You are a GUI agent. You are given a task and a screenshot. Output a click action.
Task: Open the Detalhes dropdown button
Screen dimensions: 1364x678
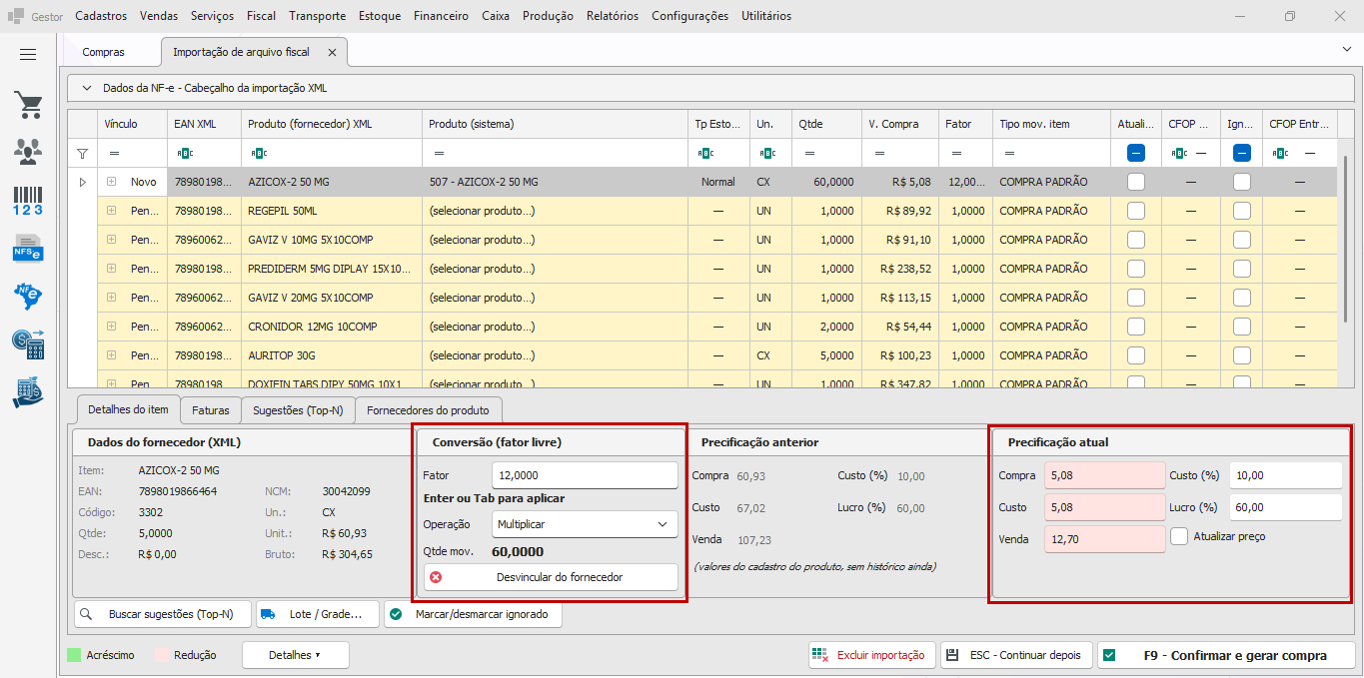pyautogui.click(x=295, y=655)
